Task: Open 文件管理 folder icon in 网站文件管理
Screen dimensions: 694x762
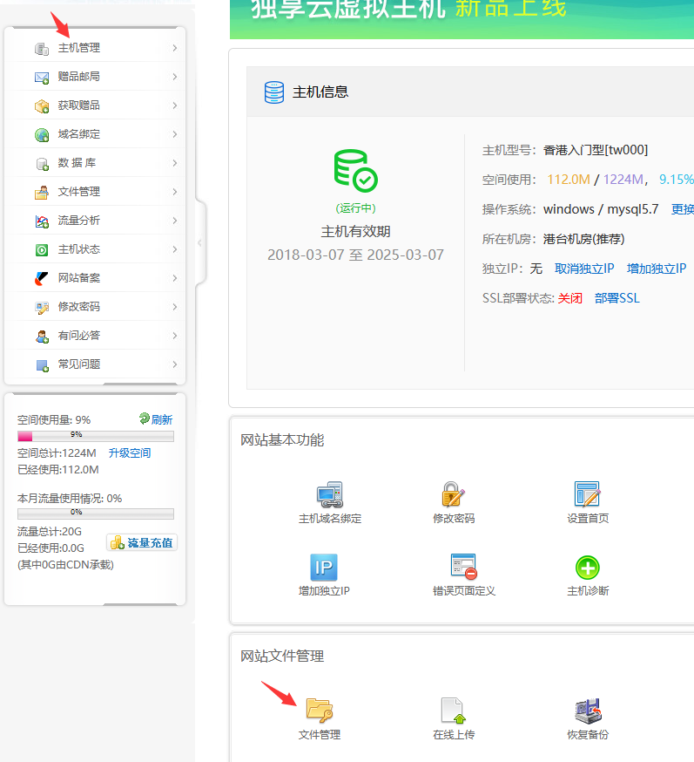Action: coord(319,710)
